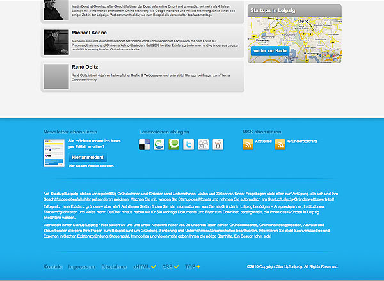Click the Twitter bookmark icon
Screen dimensions: 384x281
188,144
